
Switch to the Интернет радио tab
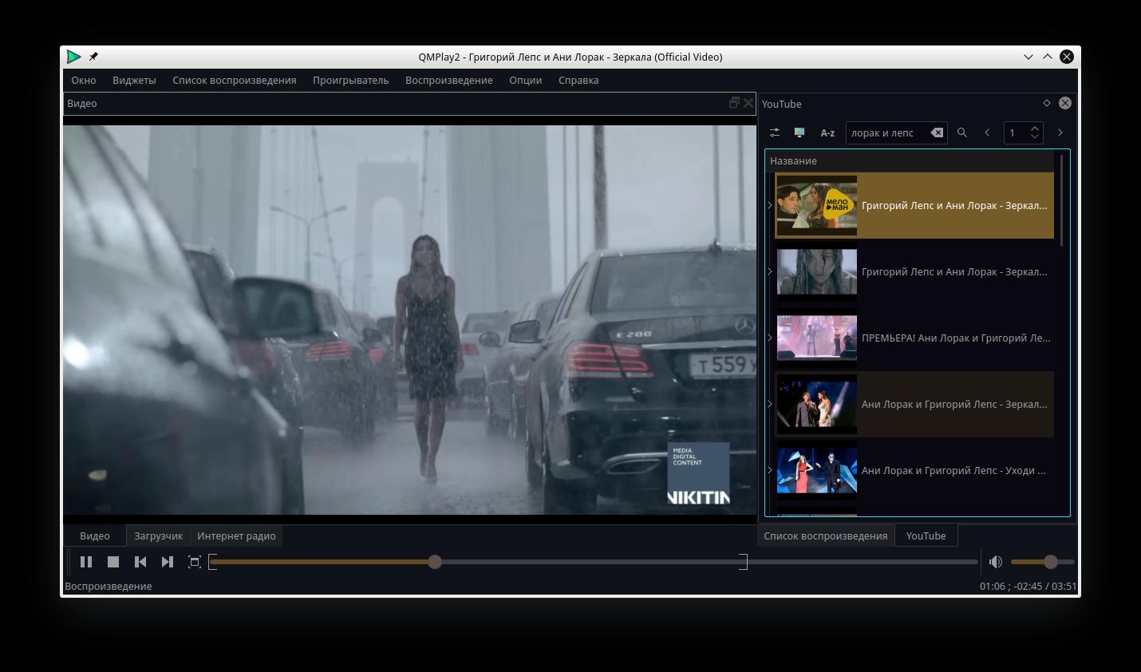point(236,536)
